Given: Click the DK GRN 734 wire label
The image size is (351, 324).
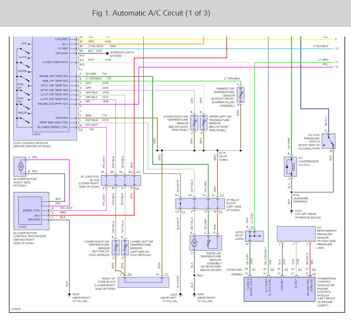Looking at the screenshot, I should [96, 74].
